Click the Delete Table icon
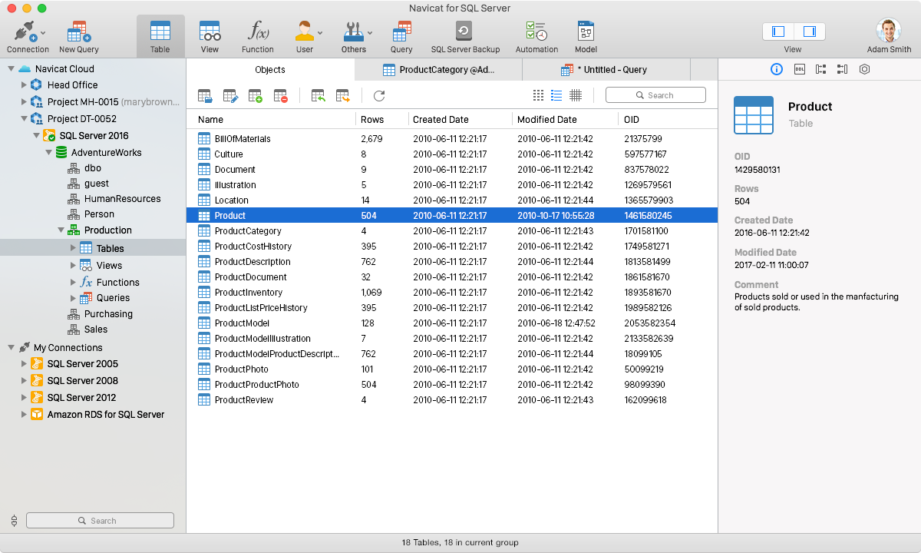The image size is (921, 553). tap(281, 96)
